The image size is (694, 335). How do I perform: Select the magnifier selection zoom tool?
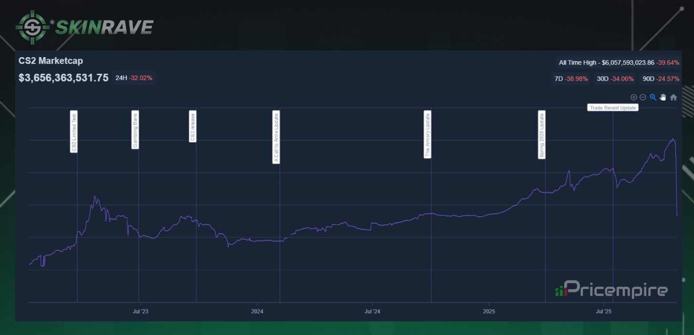click(653, 97)
